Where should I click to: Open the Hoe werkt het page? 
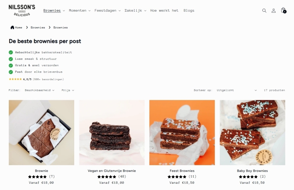pyautogui.click(x=164, y=11)
